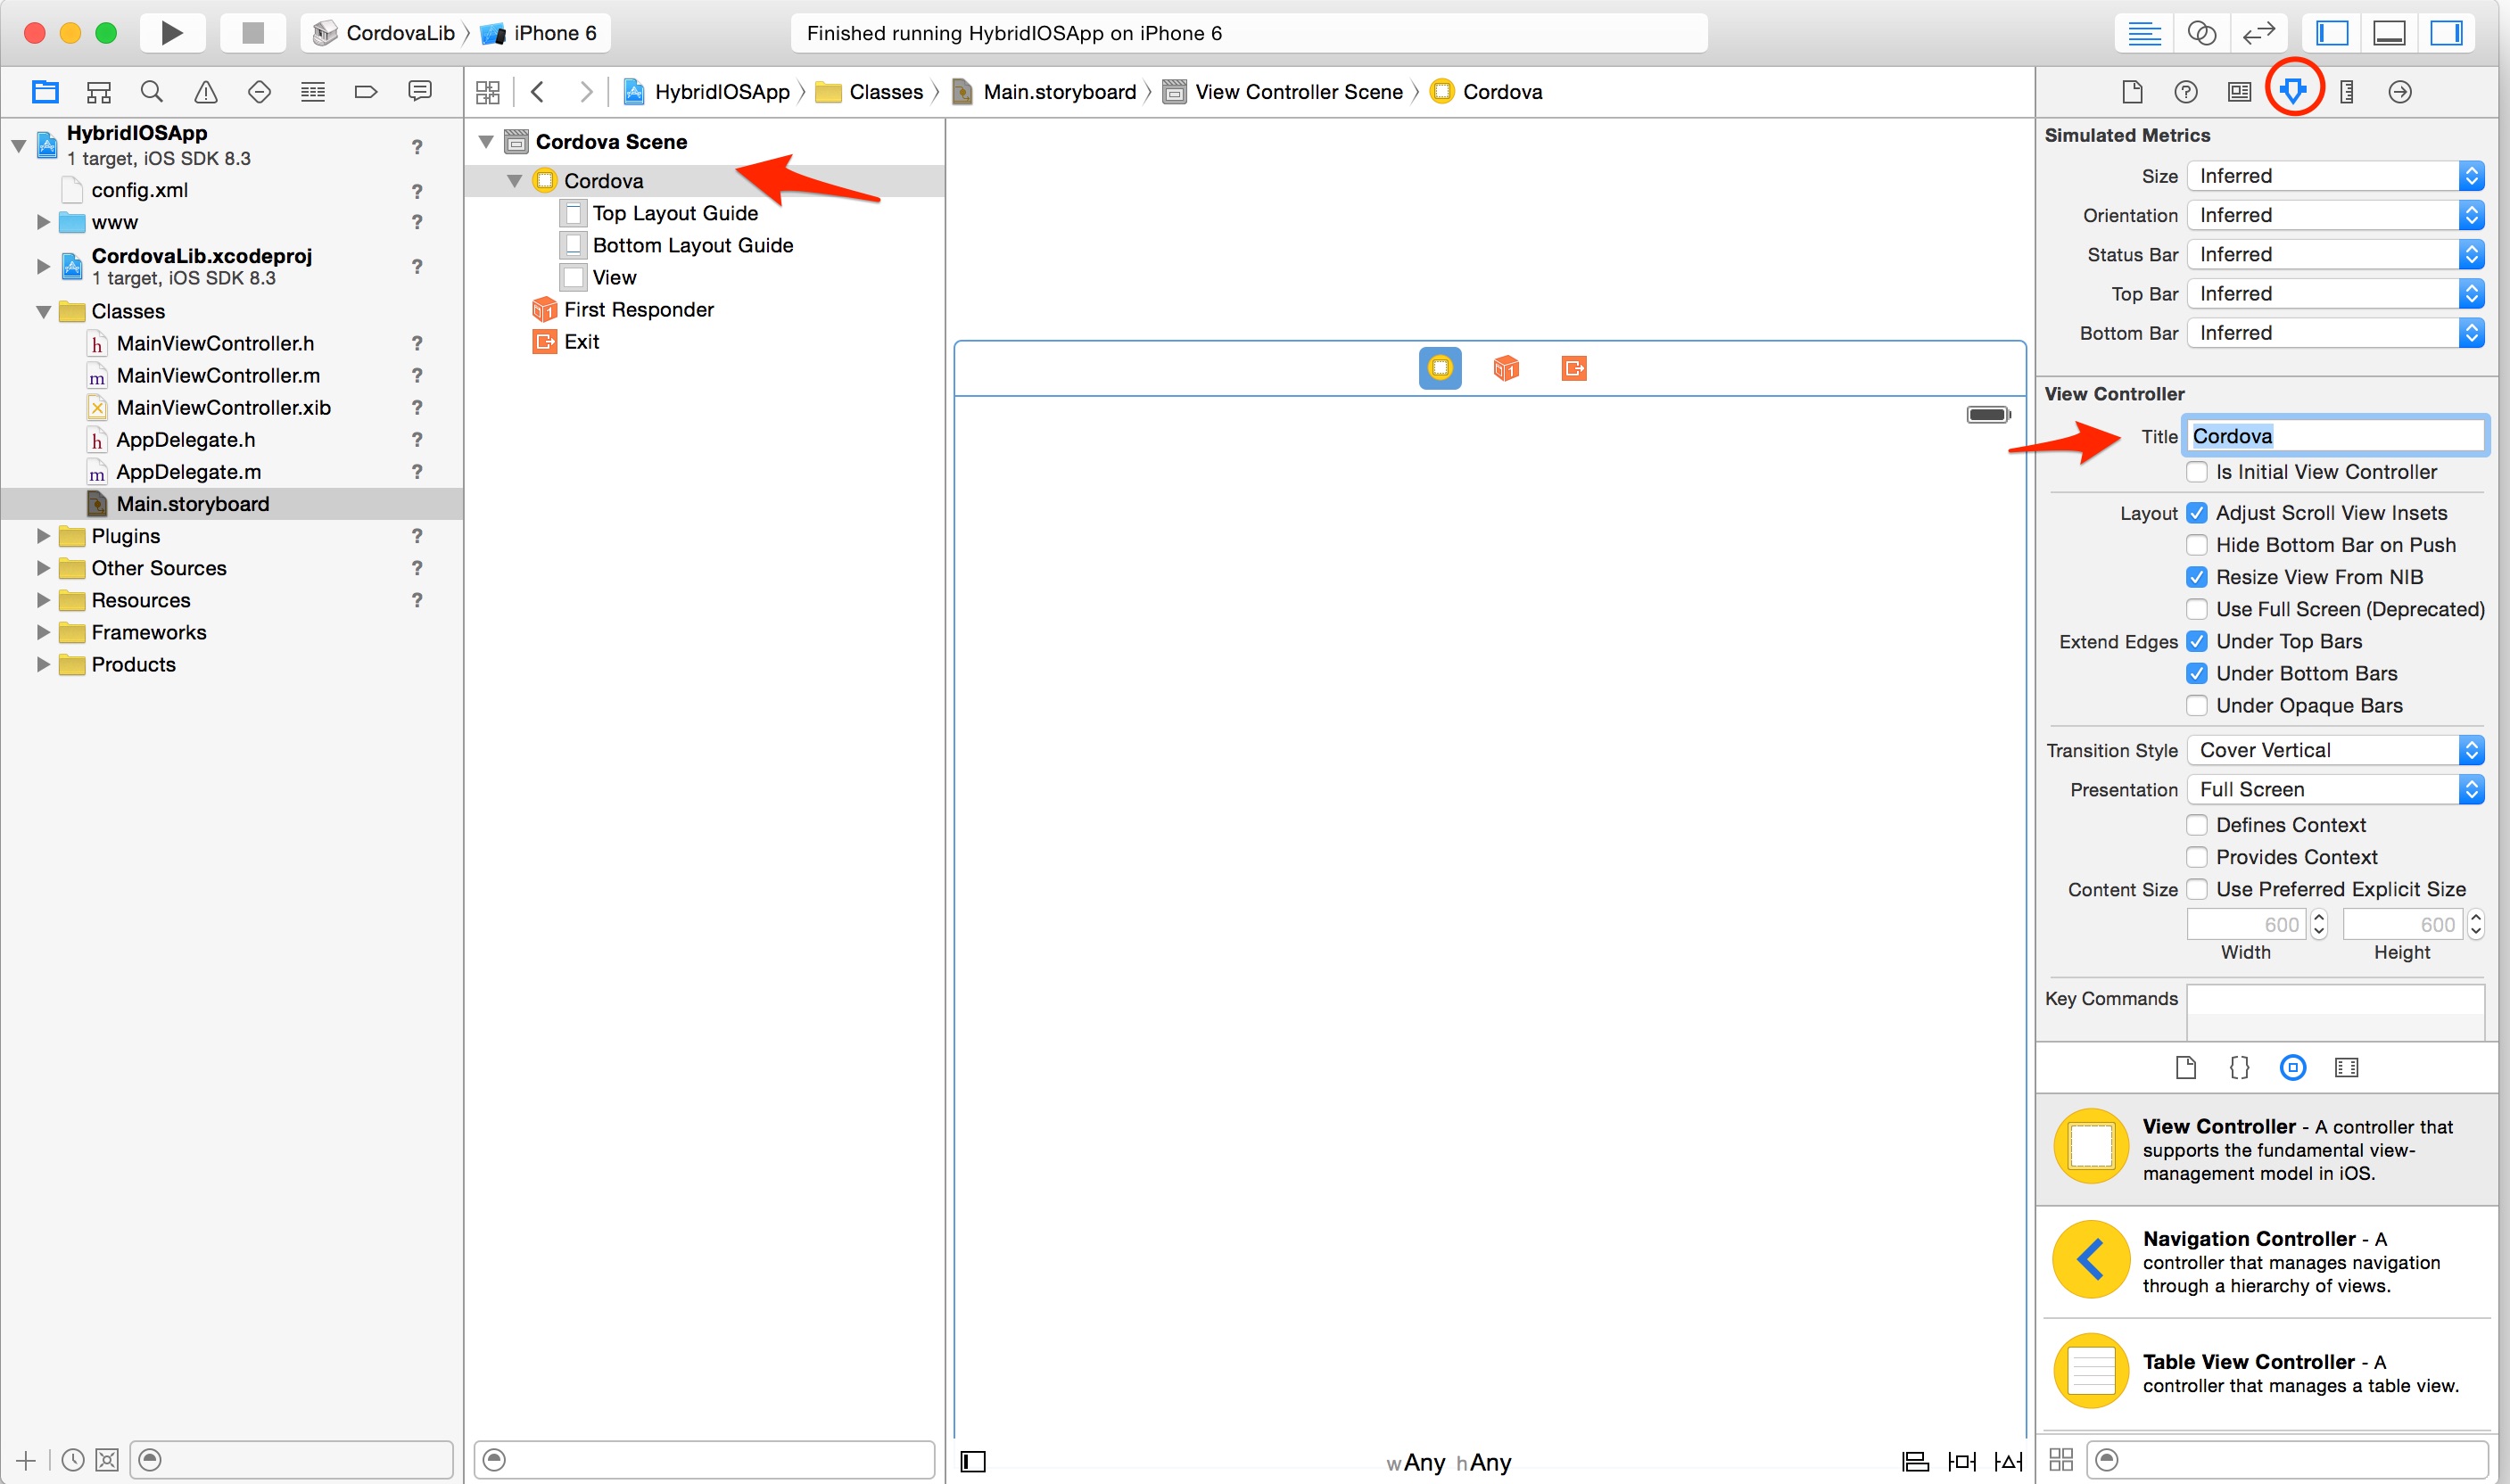Enable Is Initial View Controller

point(2197,472)
